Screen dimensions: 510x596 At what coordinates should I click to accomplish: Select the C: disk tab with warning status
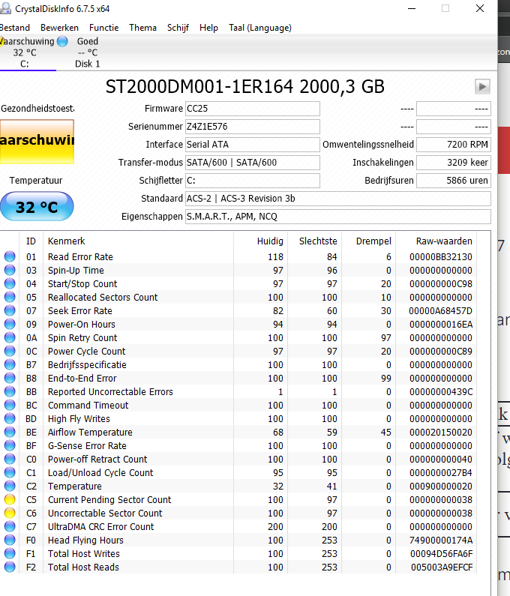(28, 52)
